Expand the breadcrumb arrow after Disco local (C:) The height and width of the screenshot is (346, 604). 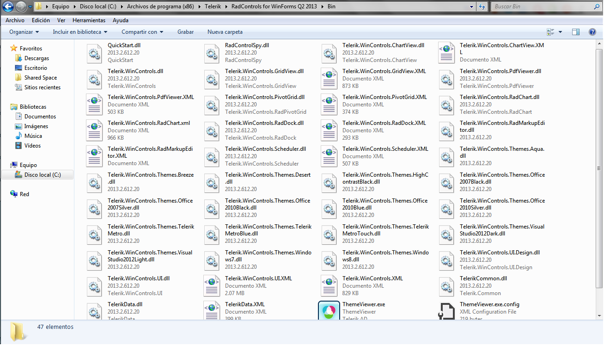point(122,6)
